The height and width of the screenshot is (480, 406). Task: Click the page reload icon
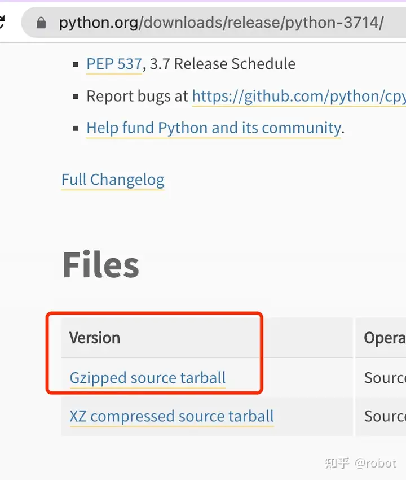click(2, 23)
